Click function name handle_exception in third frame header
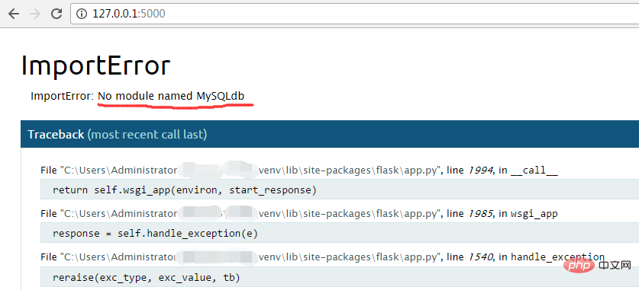This screenshot has height=290, width=639. (x=557, y=257)
